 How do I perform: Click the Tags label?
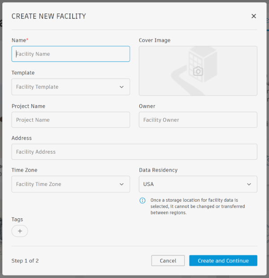pos(17,220)
